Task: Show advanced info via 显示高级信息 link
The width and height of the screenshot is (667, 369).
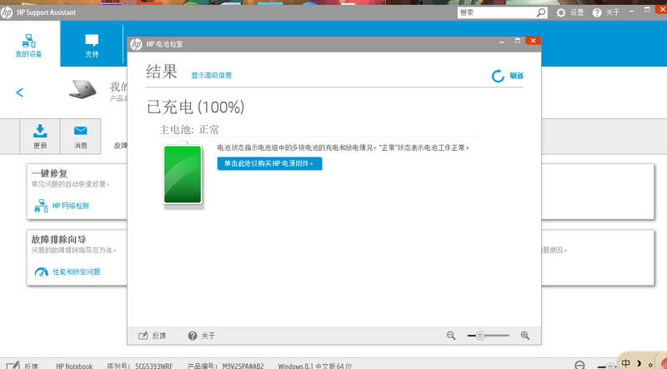Action: (212, 75)
